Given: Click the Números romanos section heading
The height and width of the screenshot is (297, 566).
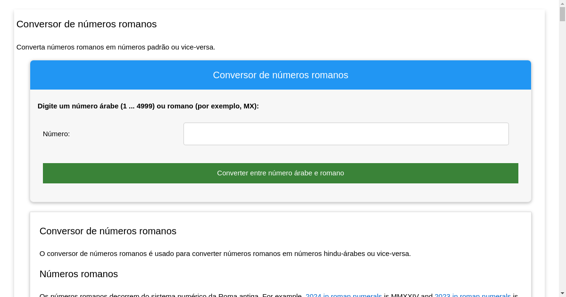Looking at the screenshot, I should click(78, 274).
